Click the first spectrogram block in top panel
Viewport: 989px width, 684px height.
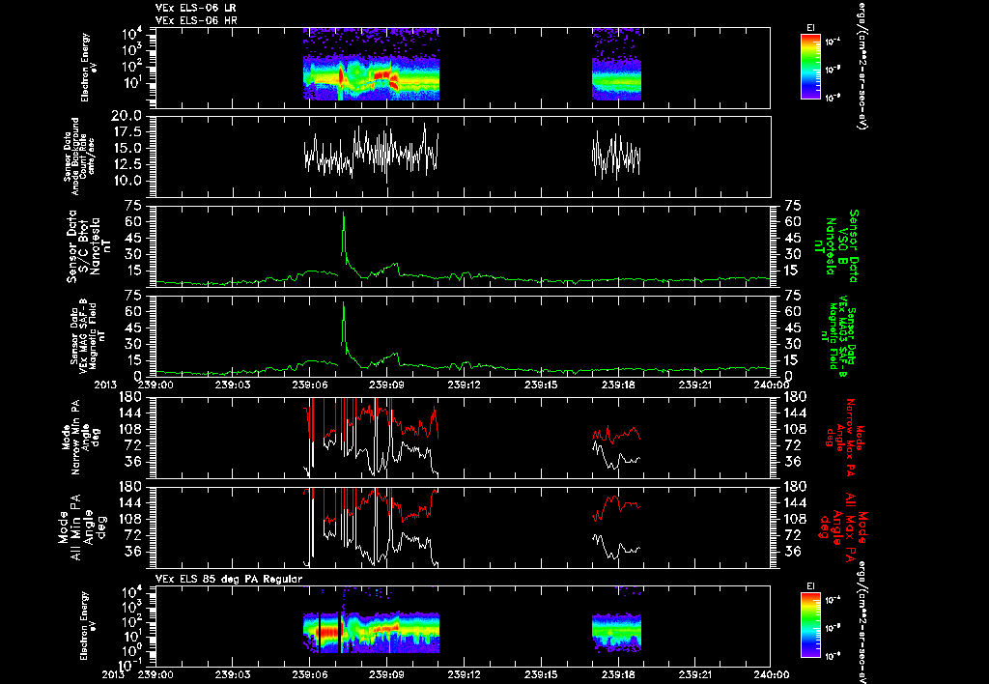[x=371, y=64]
